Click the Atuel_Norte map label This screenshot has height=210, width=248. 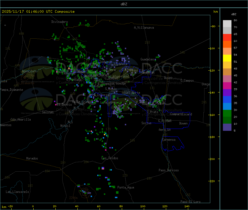131,93
